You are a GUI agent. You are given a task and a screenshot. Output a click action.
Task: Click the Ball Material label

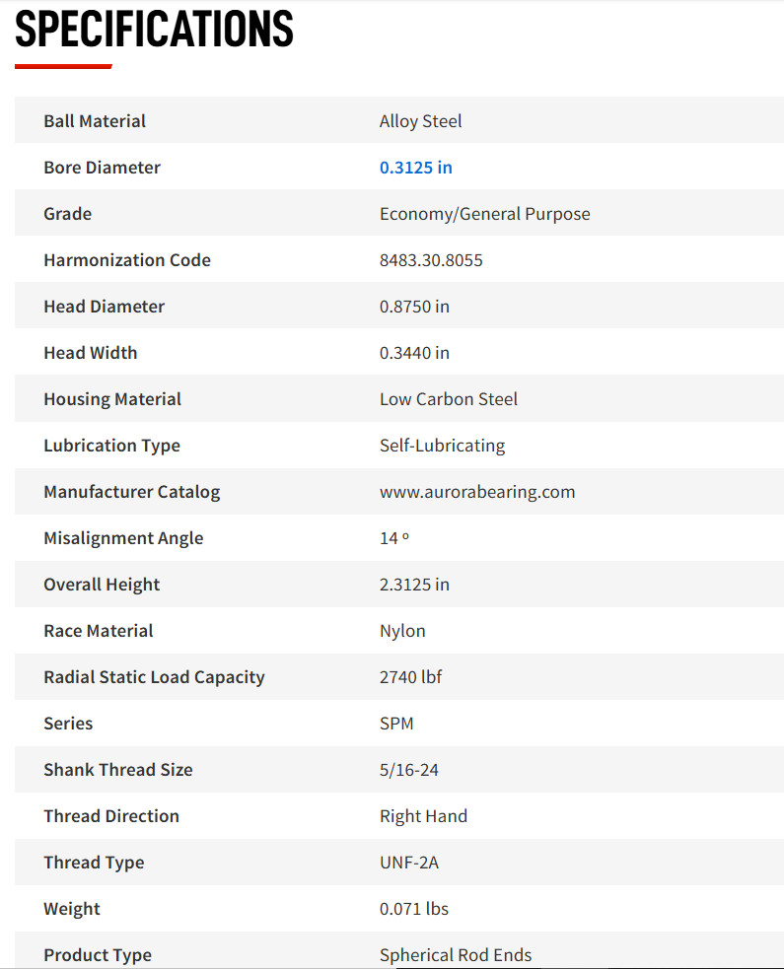tap(95, 121)
